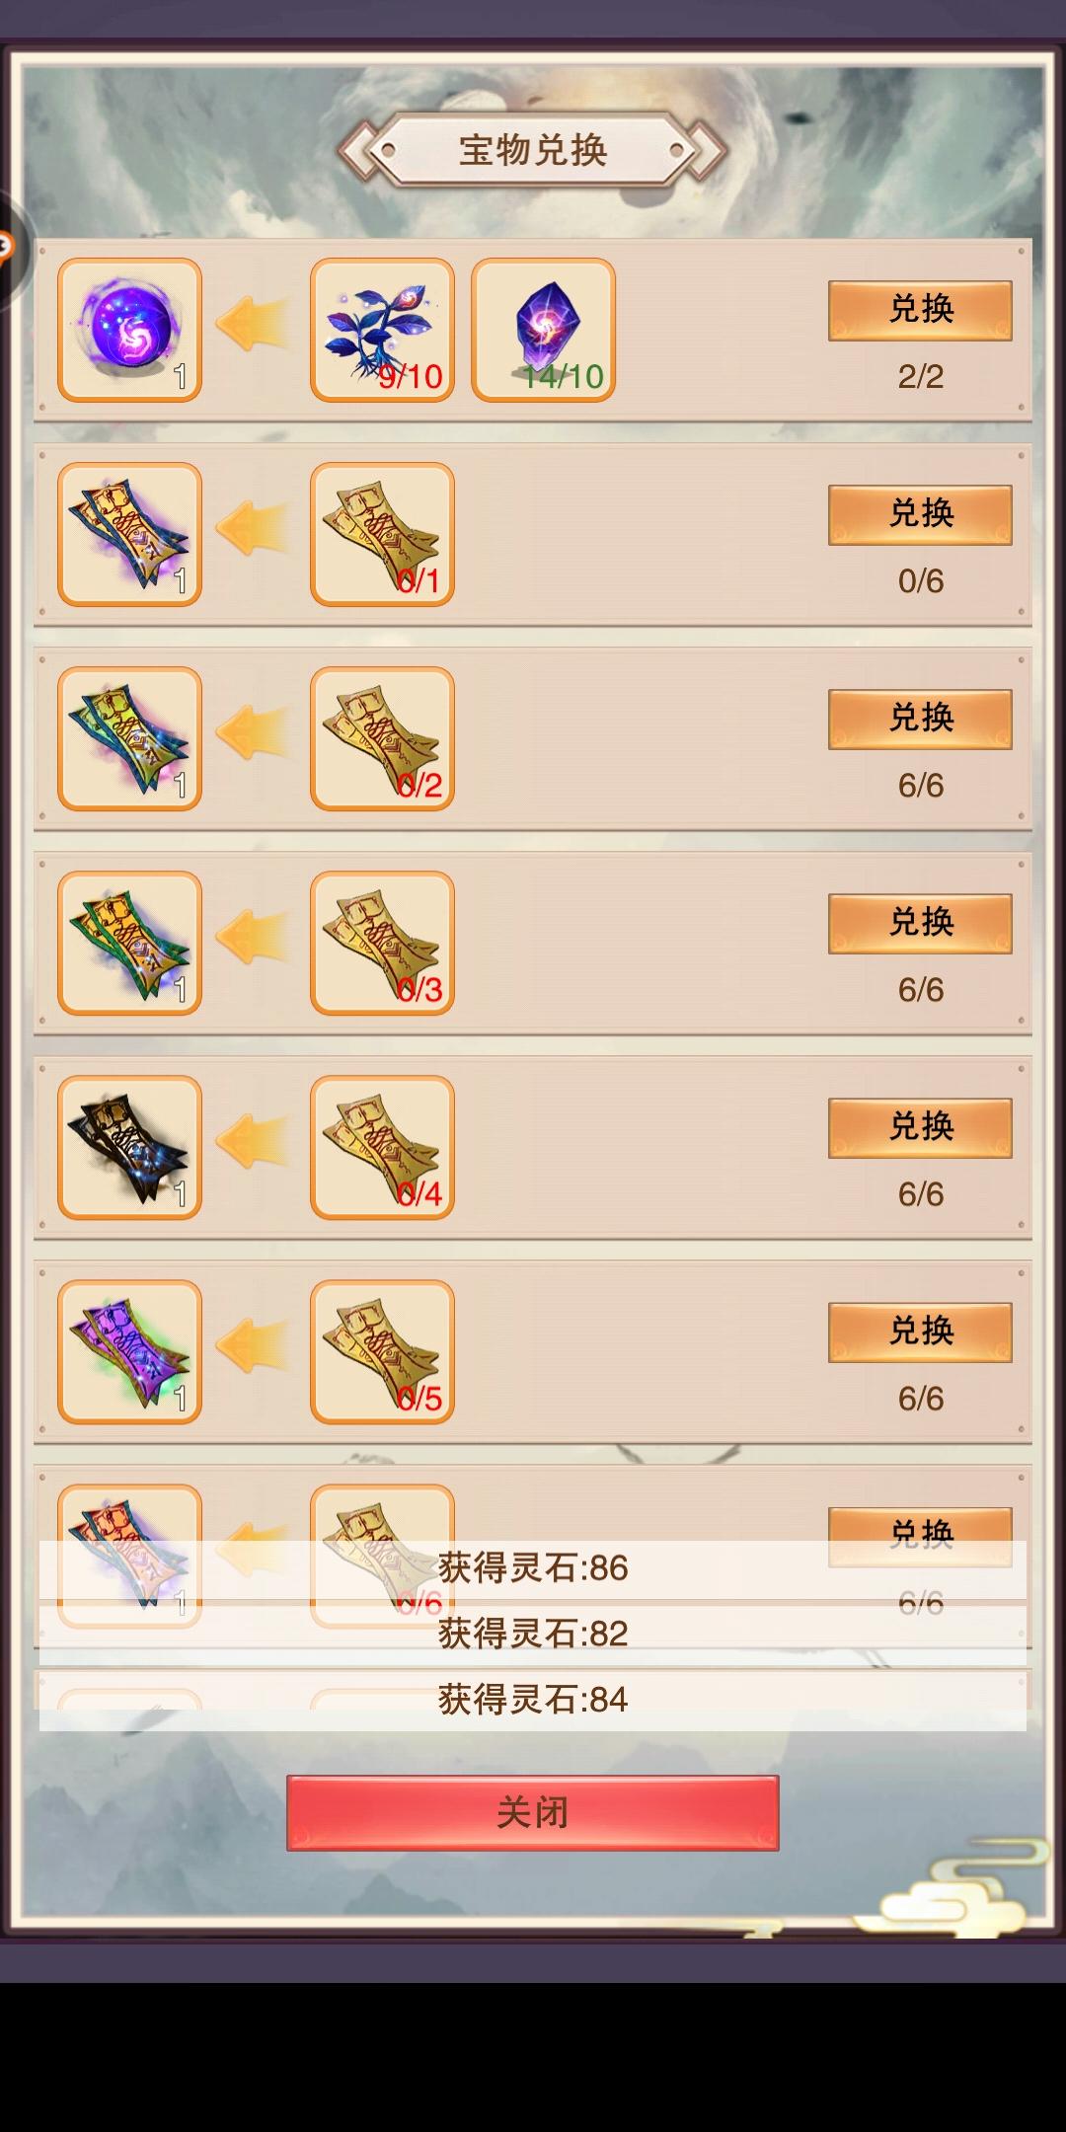
Task: Select the blue spirit herb 9/10 material
Action: (x=382, y=330)
